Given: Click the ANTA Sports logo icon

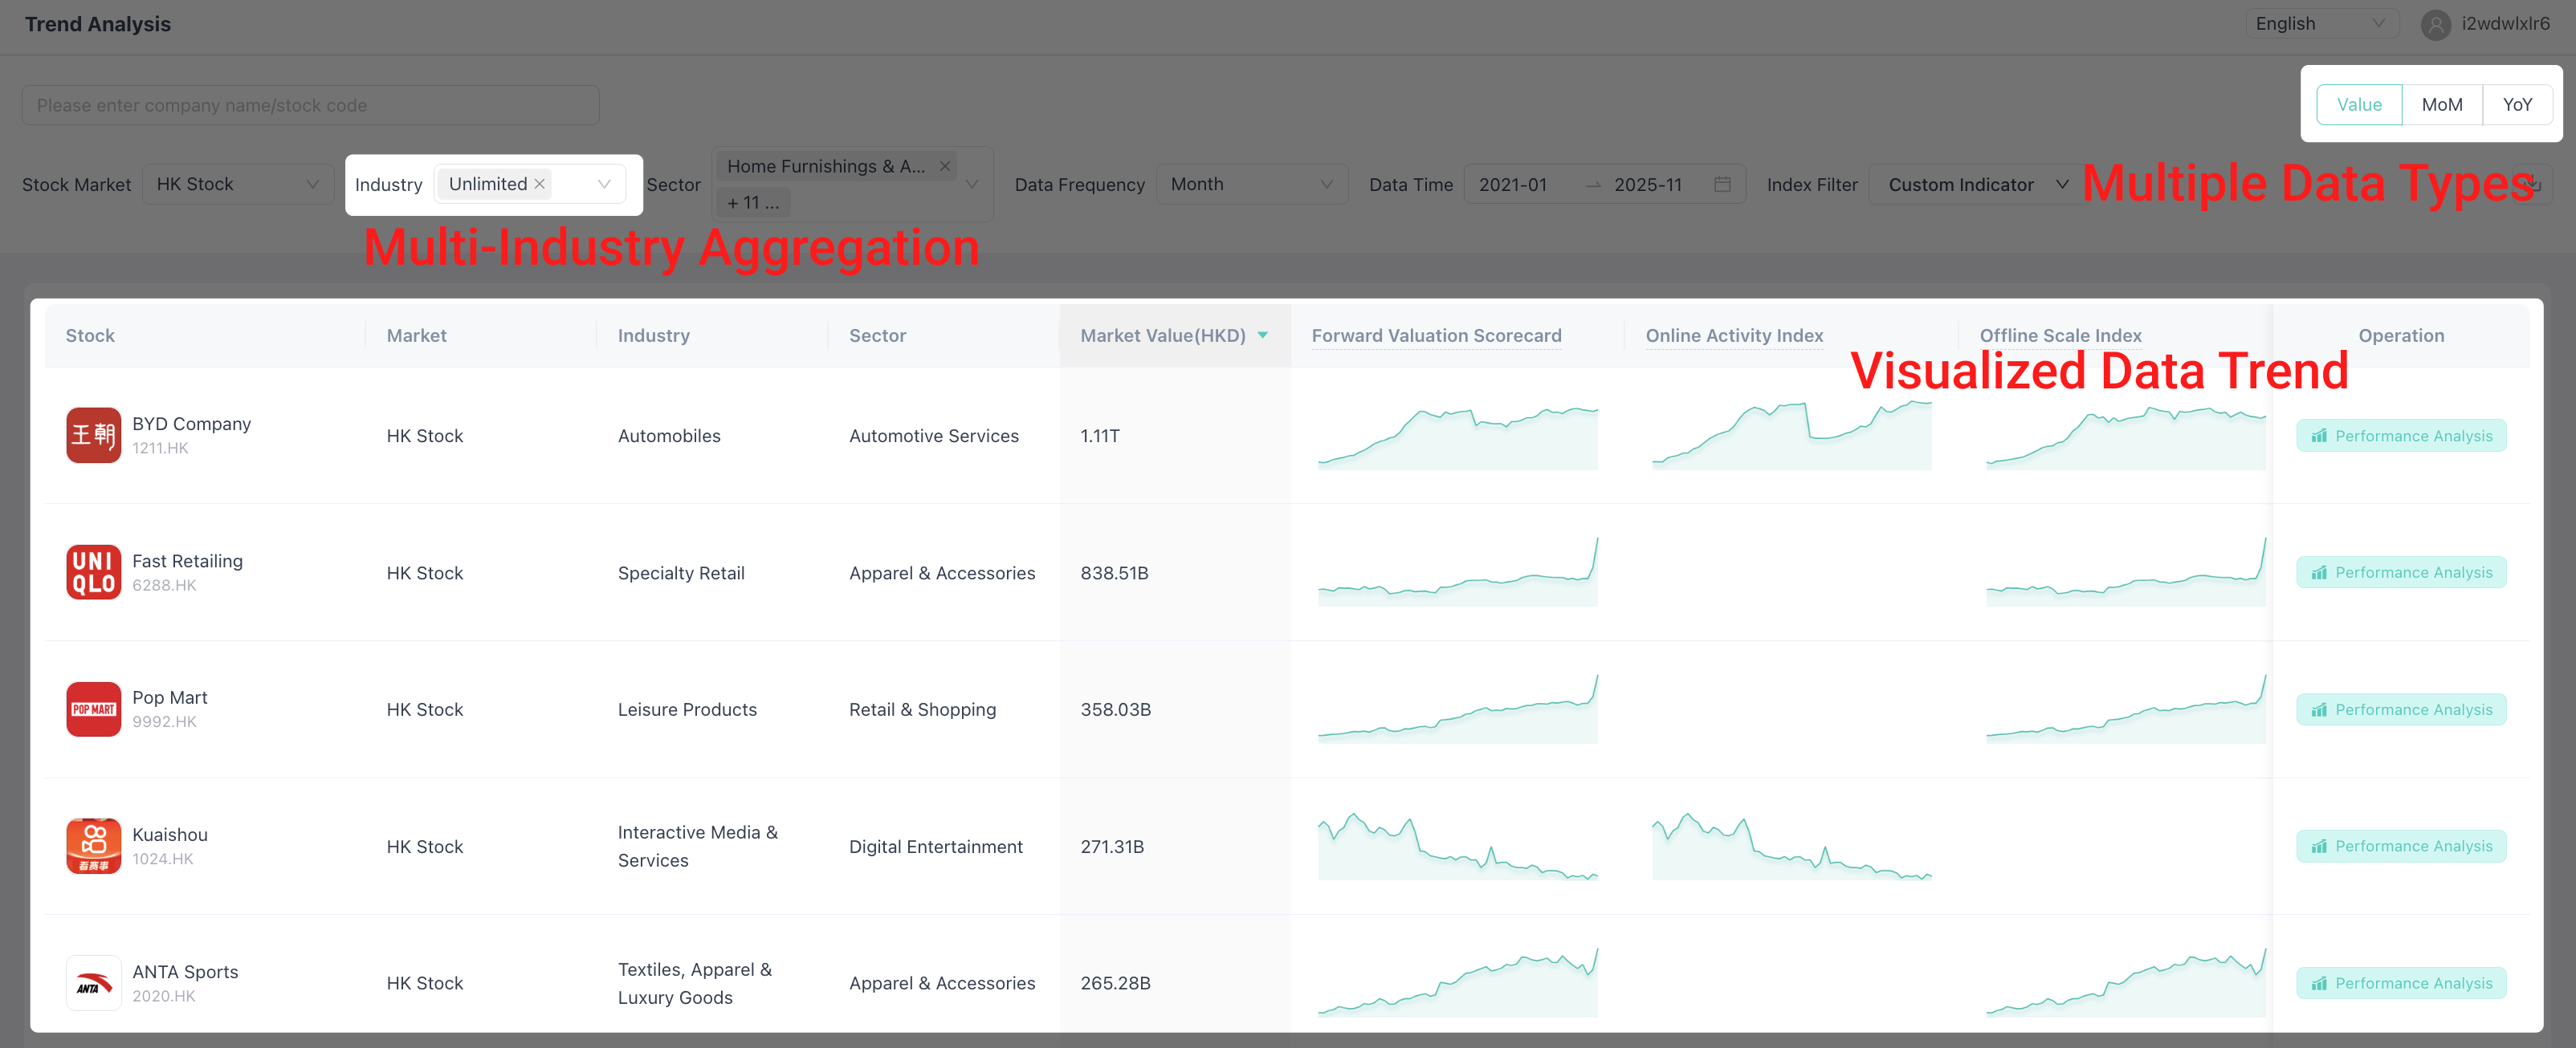Looking at the screenshot, I should [x=93, y=982].
